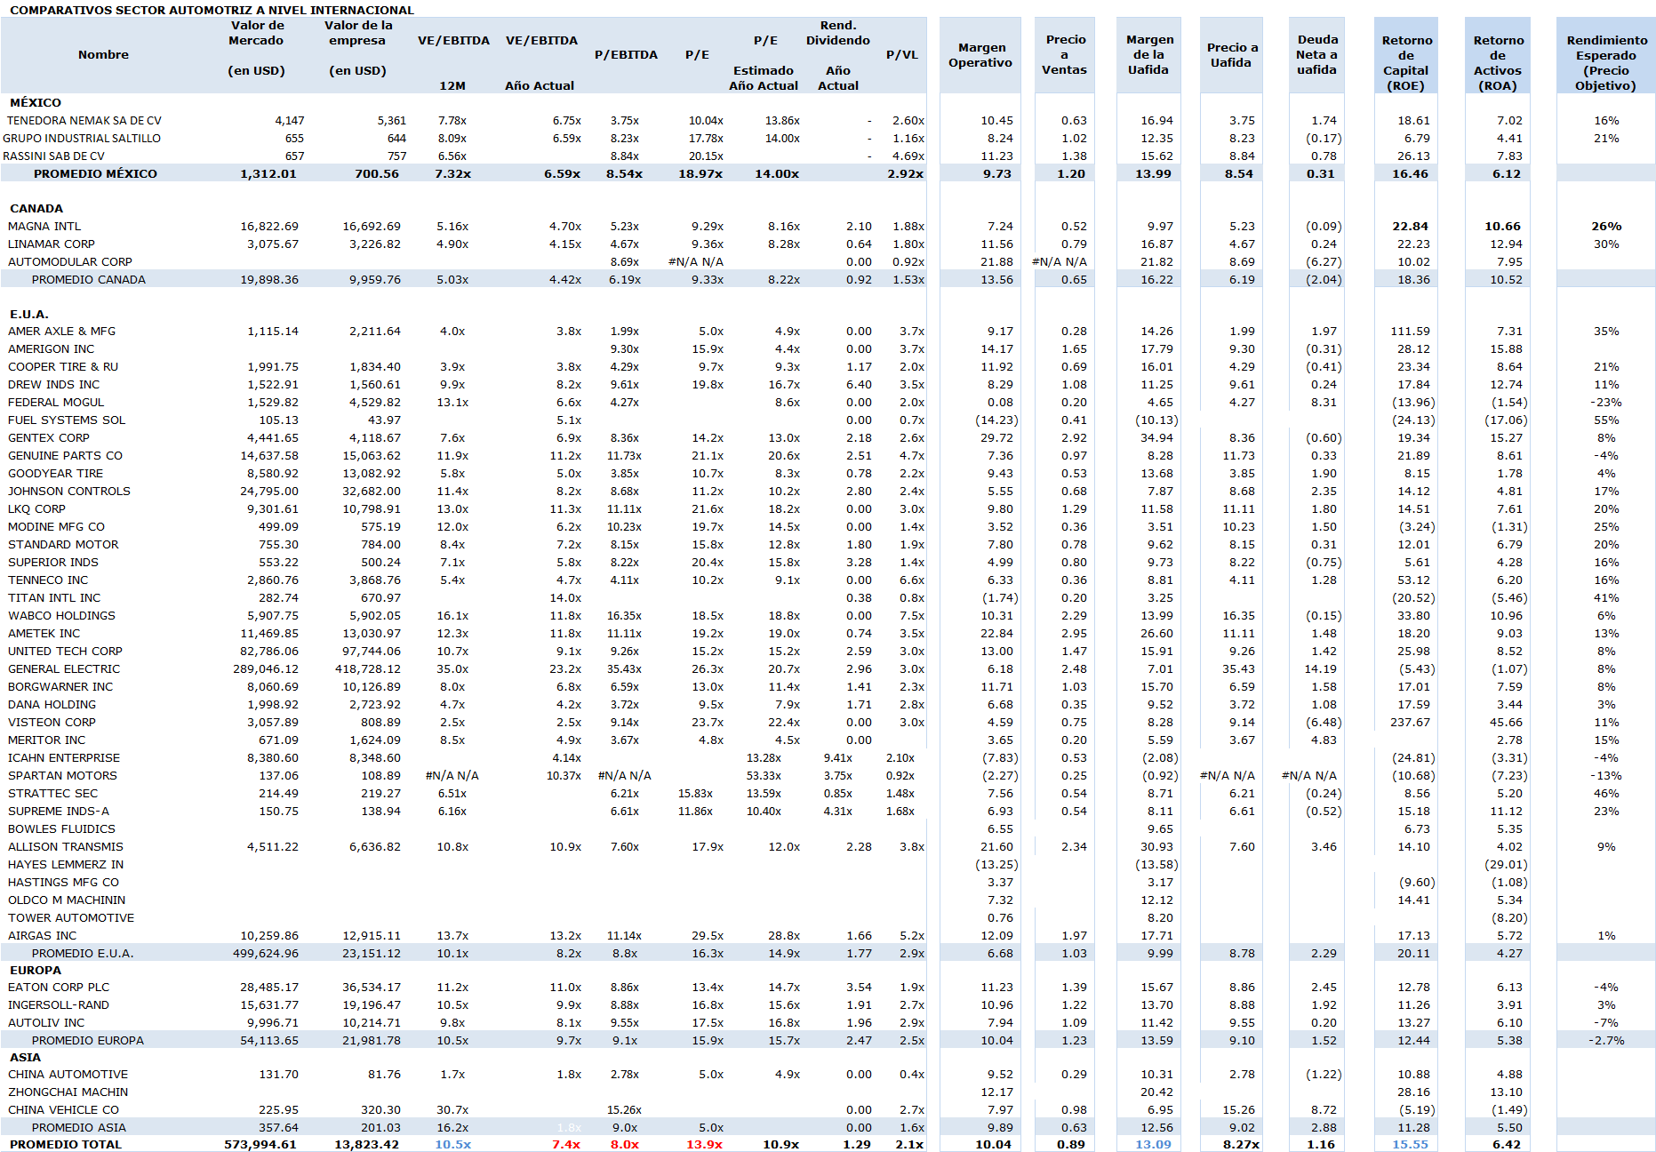Select 'CHINA VEHICLE CO' cell
The height and width of the screenshot is (1152, 1656).
[63, 1110]
